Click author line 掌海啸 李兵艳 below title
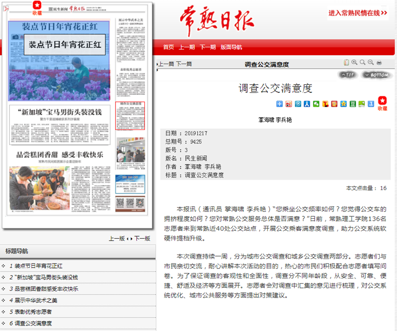The image size is (397, 331). click(x=275, y=120)
